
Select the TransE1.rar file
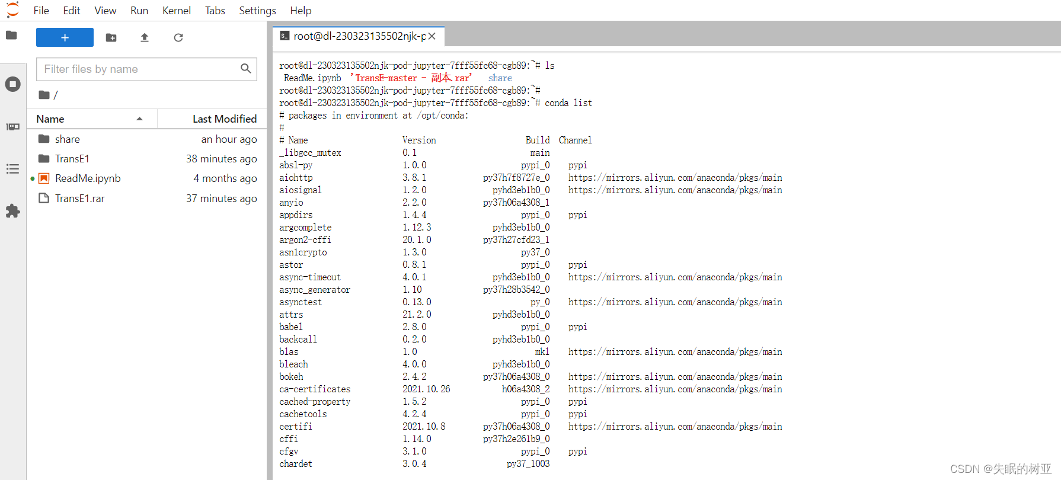click(x=147, y=199)
